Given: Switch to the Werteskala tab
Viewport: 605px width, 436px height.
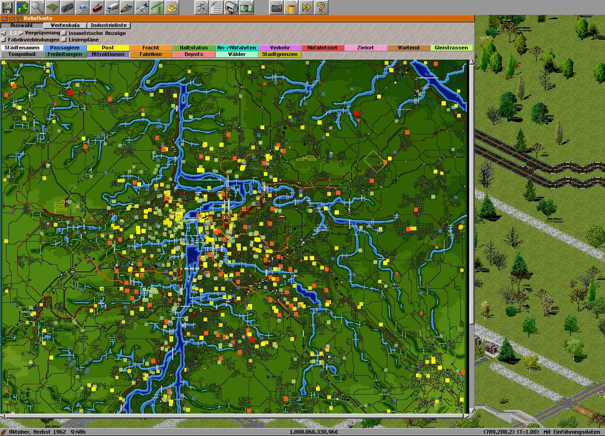Looking at the screenshot, I should [x=65, y=26].
